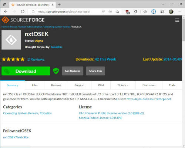
Task: Open Operating System Kernels breadcrumb
Action: pyautogui.click(x=57, y=27)
